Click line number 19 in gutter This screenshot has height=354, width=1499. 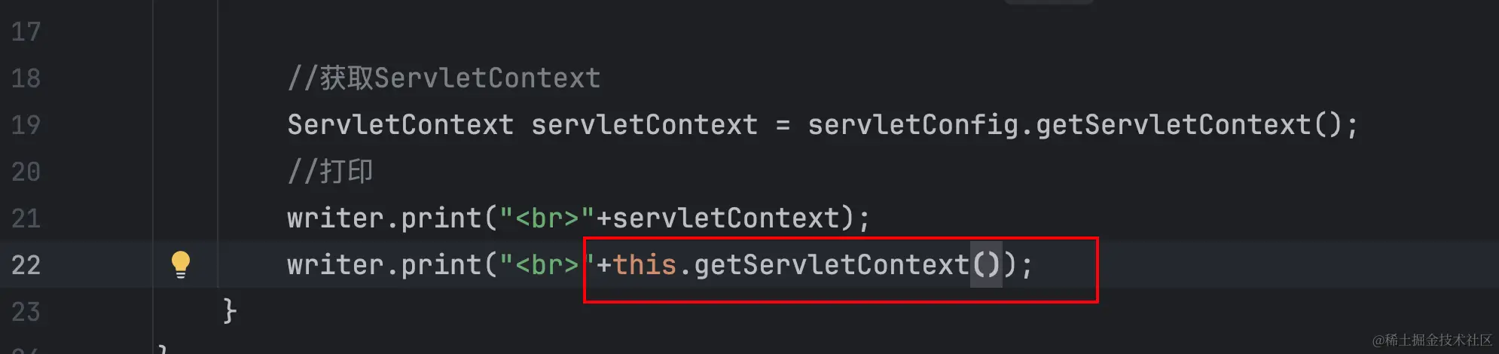(x=26, y=125)
